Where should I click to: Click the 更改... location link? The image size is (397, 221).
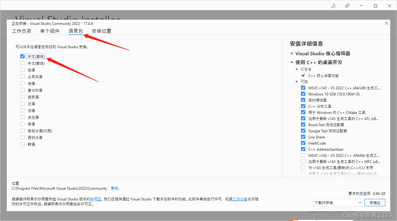pos(116,188)
